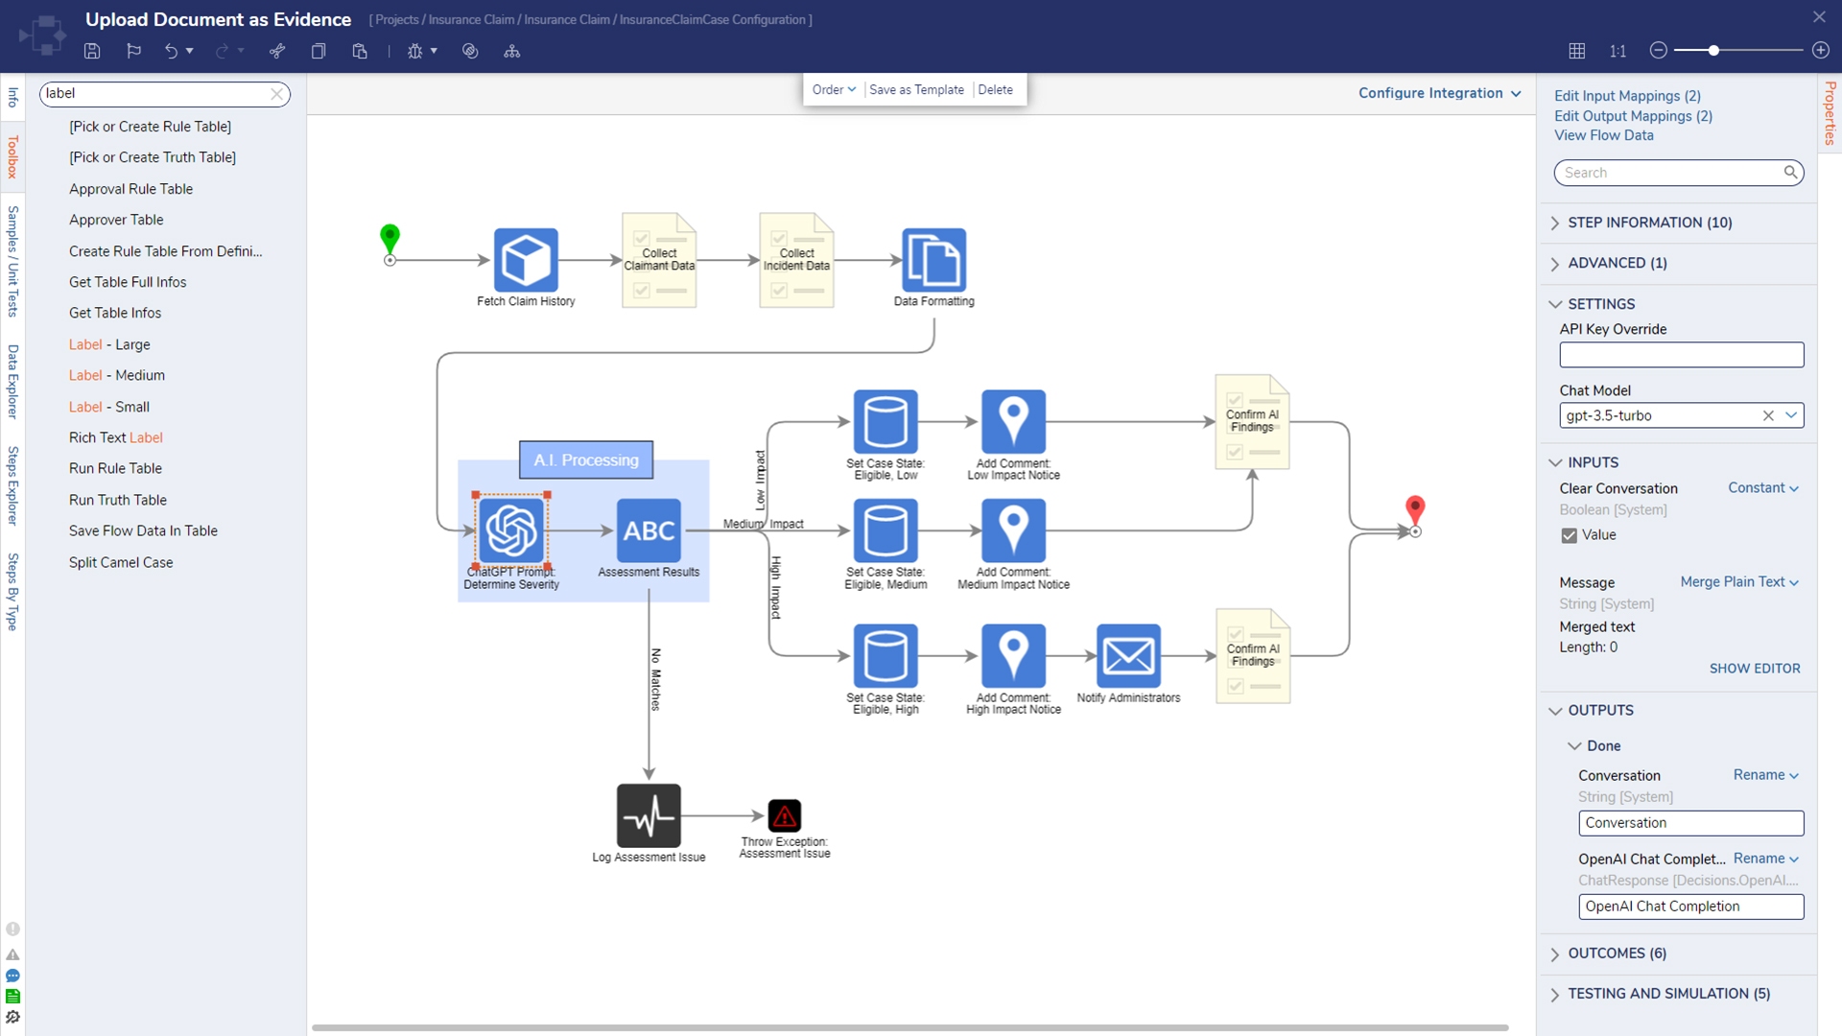Viewport: 1842px width, 1036px height.
Task: Open the Samples / Unit Tests side tab
Action: coord(12,261)
